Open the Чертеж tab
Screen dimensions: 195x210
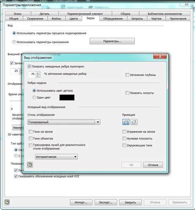156,19
